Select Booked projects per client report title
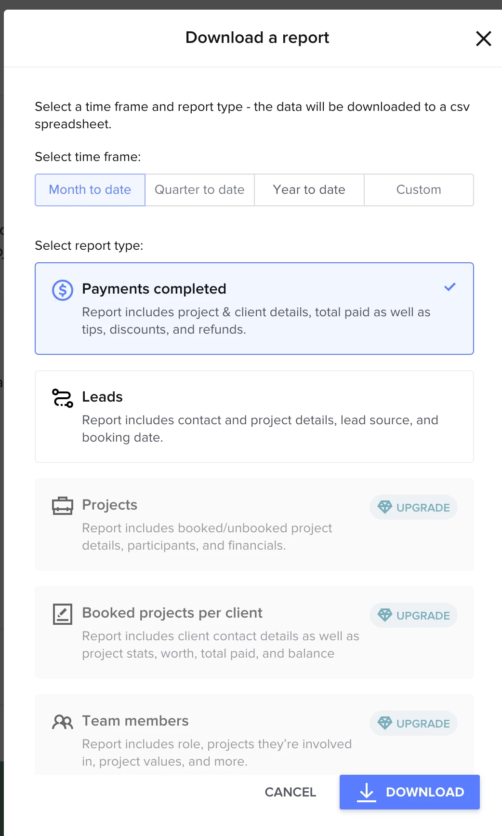 click(172, 613)
